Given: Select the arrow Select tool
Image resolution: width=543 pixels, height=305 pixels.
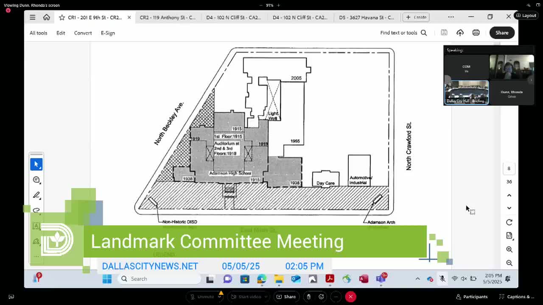Looking at the screenshot, I should point(36,164).
